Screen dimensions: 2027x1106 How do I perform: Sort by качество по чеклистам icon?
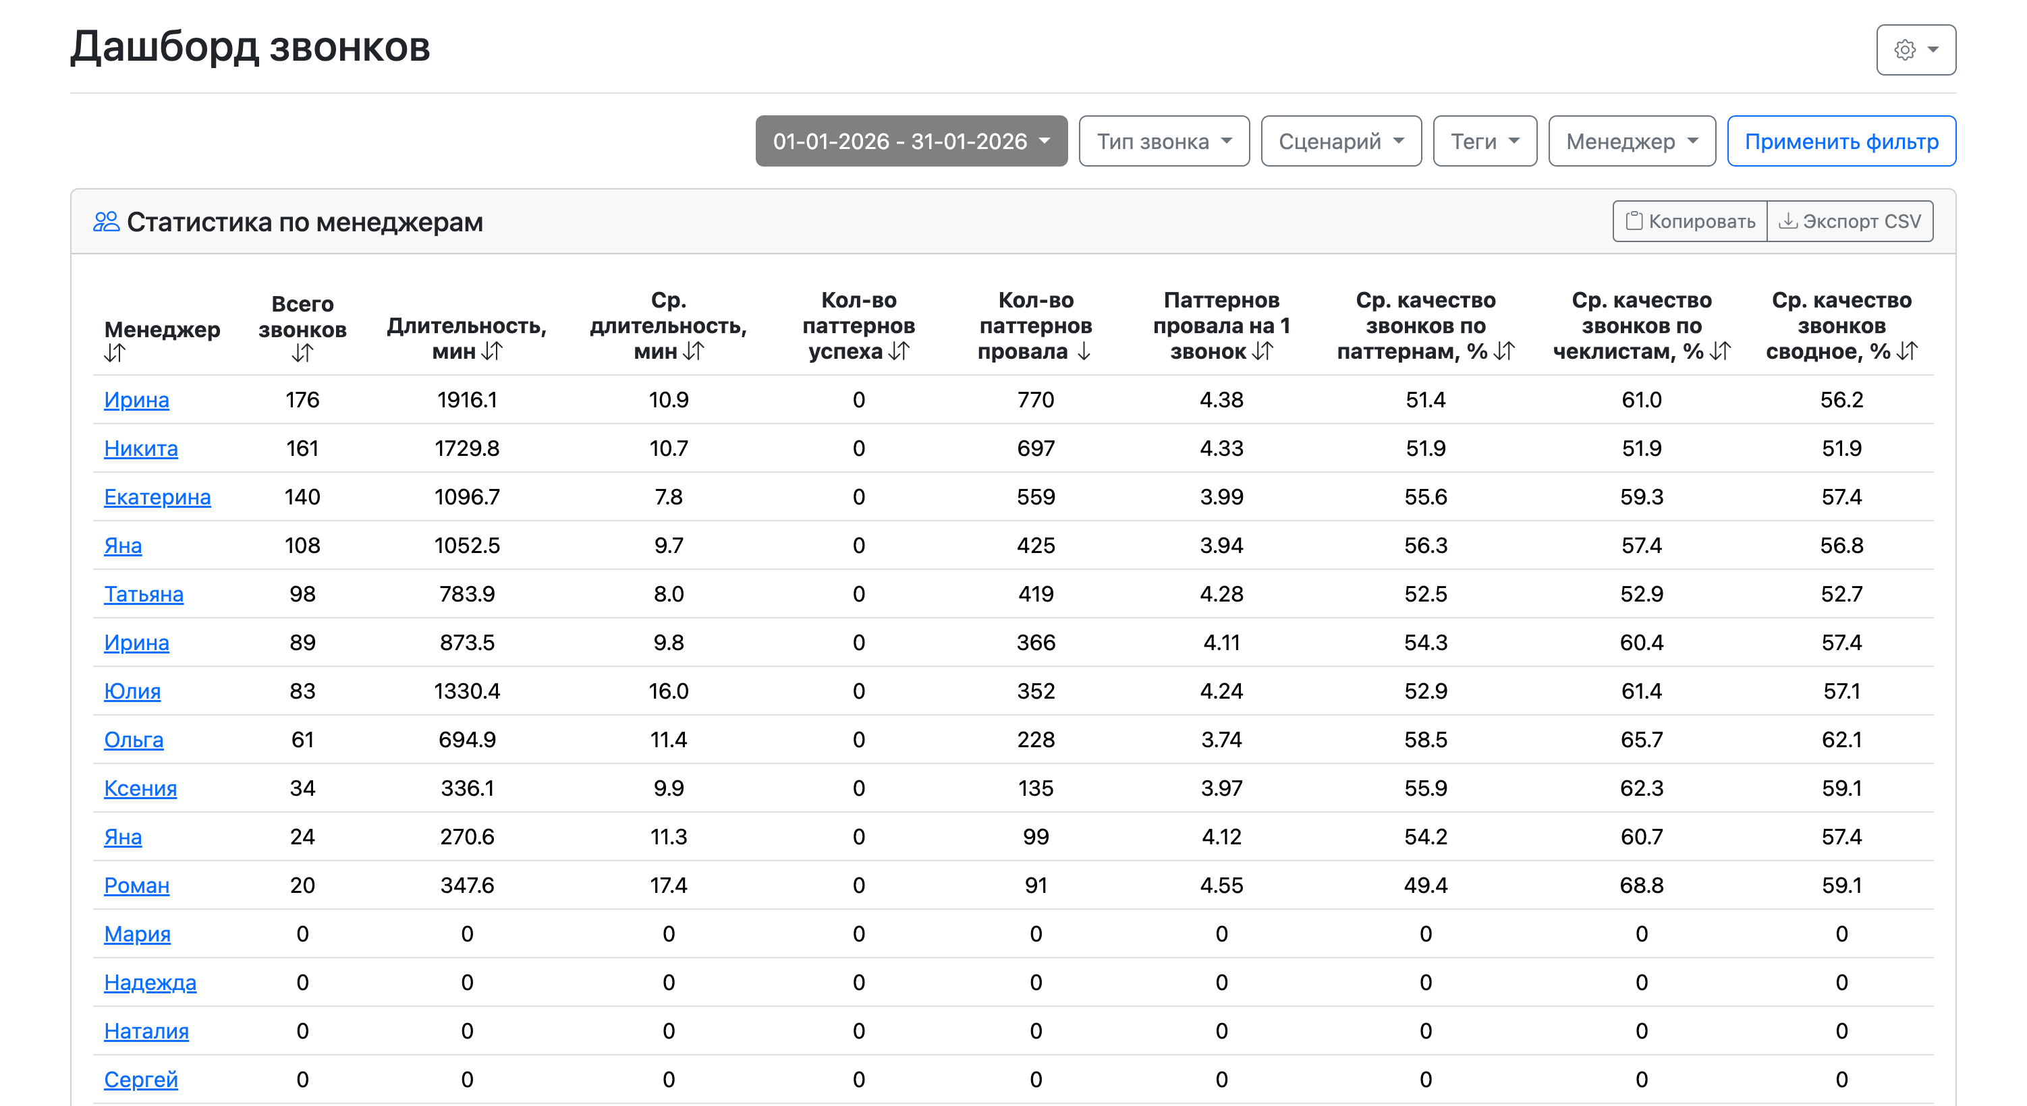pos(1720,351)
